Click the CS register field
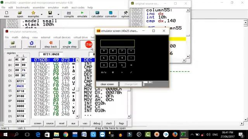This screenshot has width=248, height=139. coord(21,81)
